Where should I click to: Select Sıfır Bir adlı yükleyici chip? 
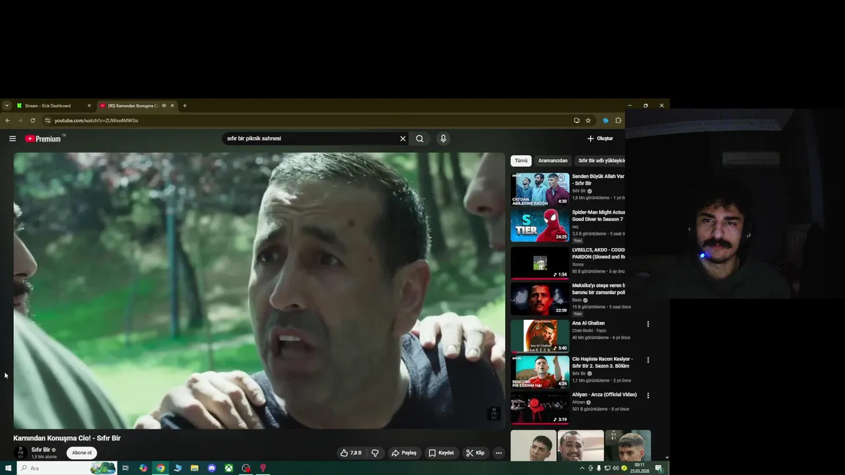click(x=601, y=160)
